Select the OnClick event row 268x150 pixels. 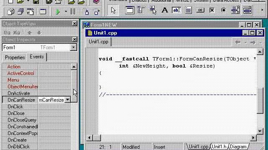[x=36, y=107]
